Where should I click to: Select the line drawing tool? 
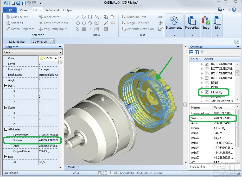(x=78, y=17)
